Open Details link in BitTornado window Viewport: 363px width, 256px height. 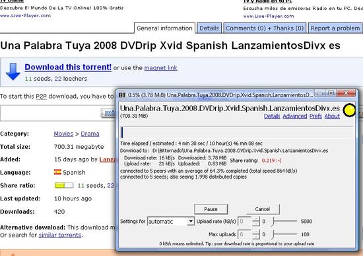pos(272,116)
